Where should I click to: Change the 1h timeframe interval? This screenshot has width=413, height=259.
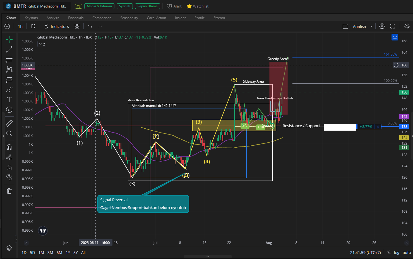click(20, 26)
